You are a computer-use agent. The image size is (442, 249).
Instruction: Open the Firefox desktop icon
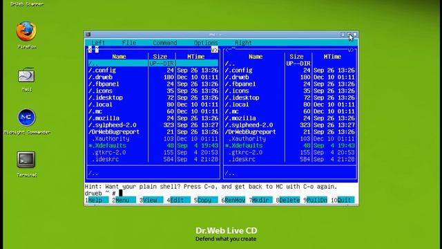point(26,31)
